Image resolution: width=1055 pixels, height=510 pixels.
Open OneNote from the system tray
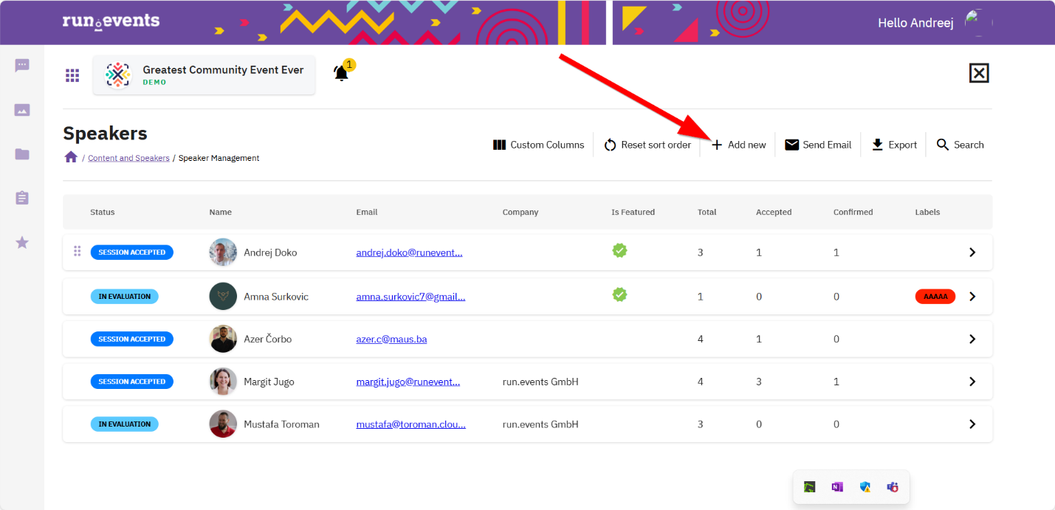837,487
